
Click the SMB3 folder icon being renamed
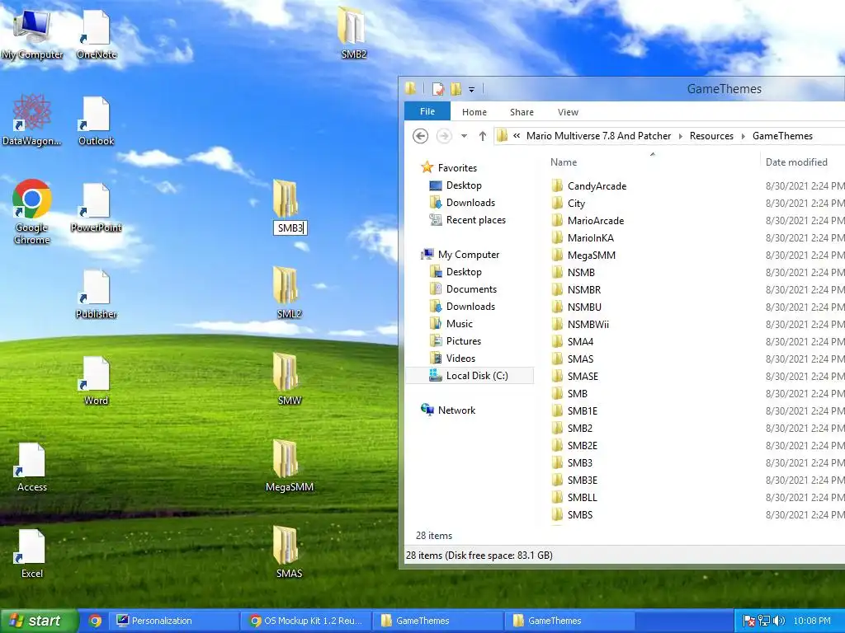pyautogui.click(x=286, y=199)
